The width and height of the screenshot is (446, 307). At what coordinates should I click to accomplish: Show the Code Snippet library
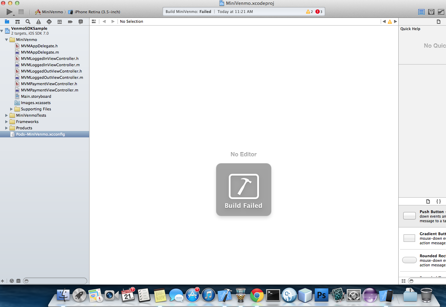438,202
